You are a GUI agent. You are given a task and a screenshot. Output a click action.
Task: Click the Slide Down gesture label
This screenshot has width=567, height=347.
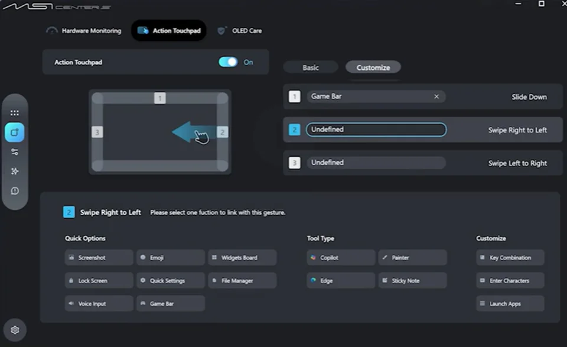click(x=529, y=97)
